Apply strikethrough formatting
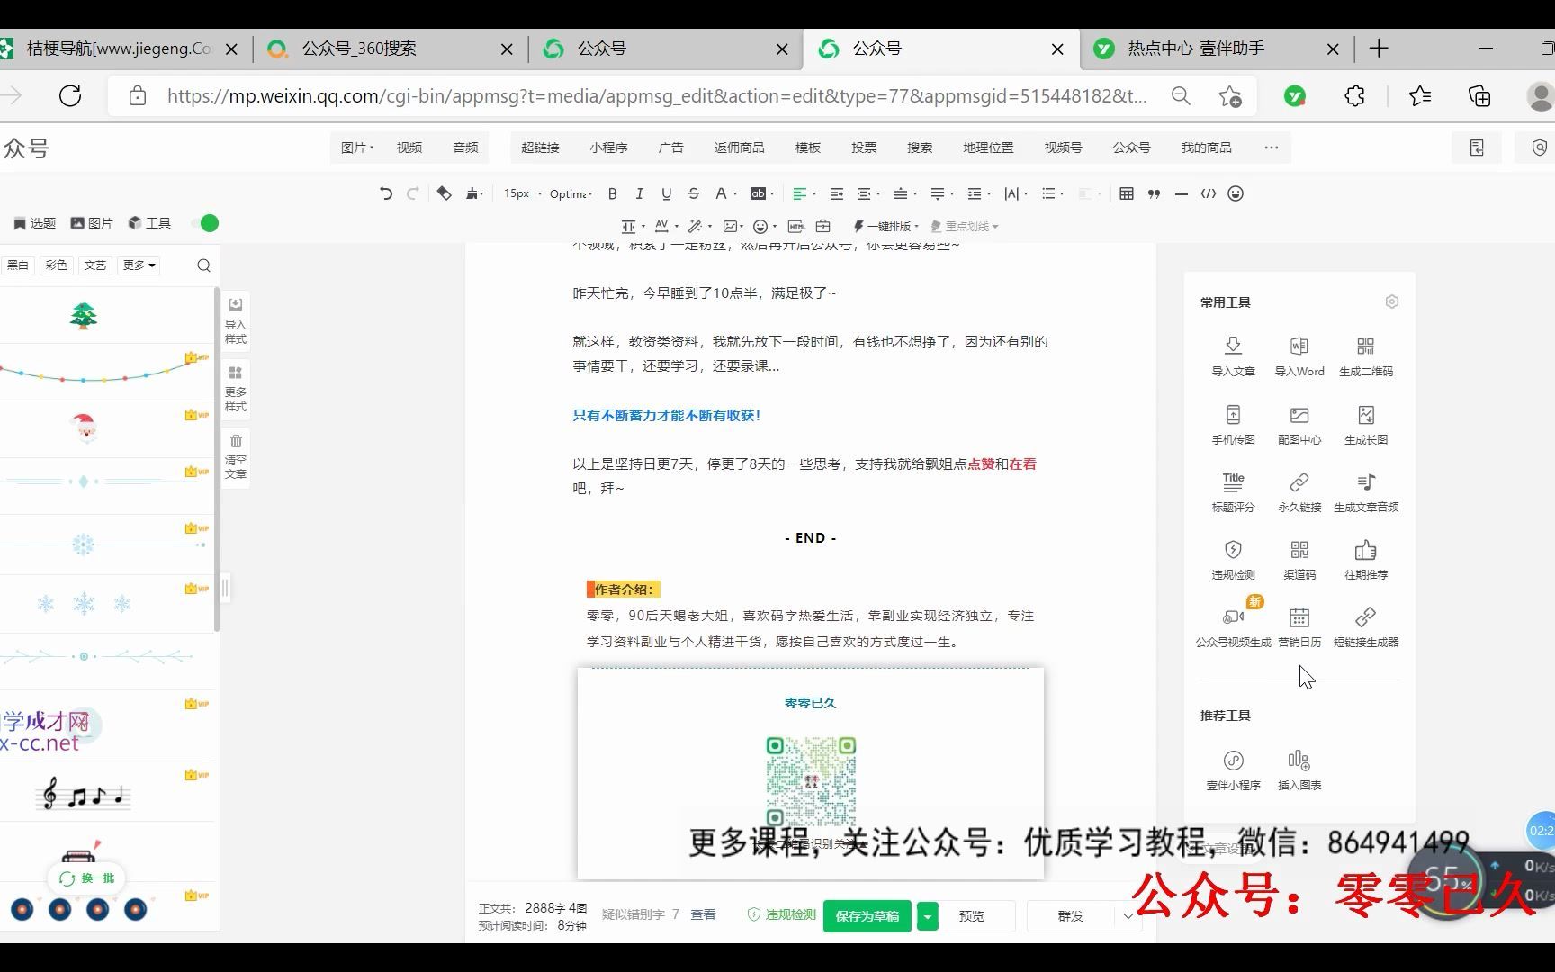Image resolution: width=1555 pixels, height=972 pixels. 693,193
